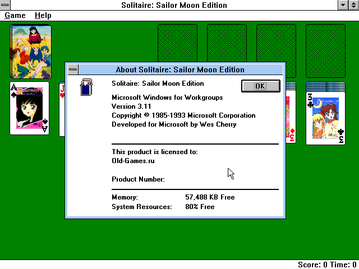359x269 pixels.
Task: Click the second empty foundation slot
Action: pyautogui.click(x=227, y=43)
